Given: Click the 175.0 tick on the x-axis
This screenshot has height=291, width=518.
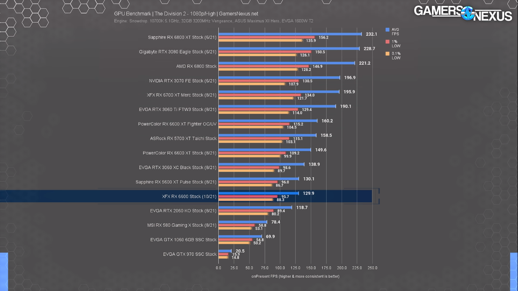Looking at the screenshot, I should [326, 268].
